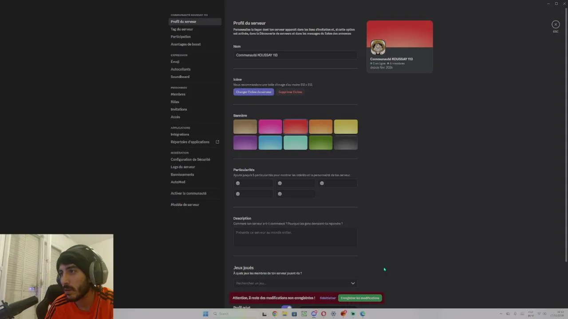The width and height of the screenshot is (568, 319).
Task: Choose the green banner color
Action: tap(320, 143)
